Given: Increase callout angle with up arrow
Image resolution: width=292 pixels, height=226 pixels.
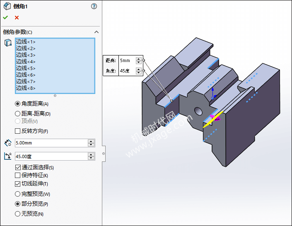Looking at the screenshot, I should tap(139, 69).
